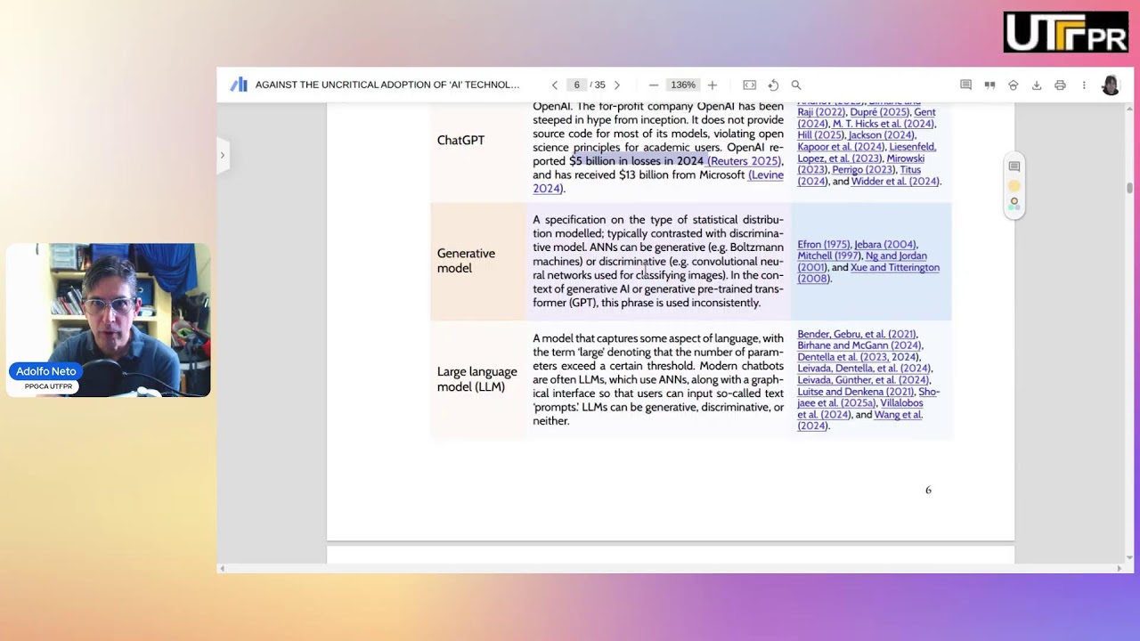Viewport: 1140px width, 641px height.
Task: Open the Bender, Gebru, et al. (2021) link
Action: [x=857, y=335]
